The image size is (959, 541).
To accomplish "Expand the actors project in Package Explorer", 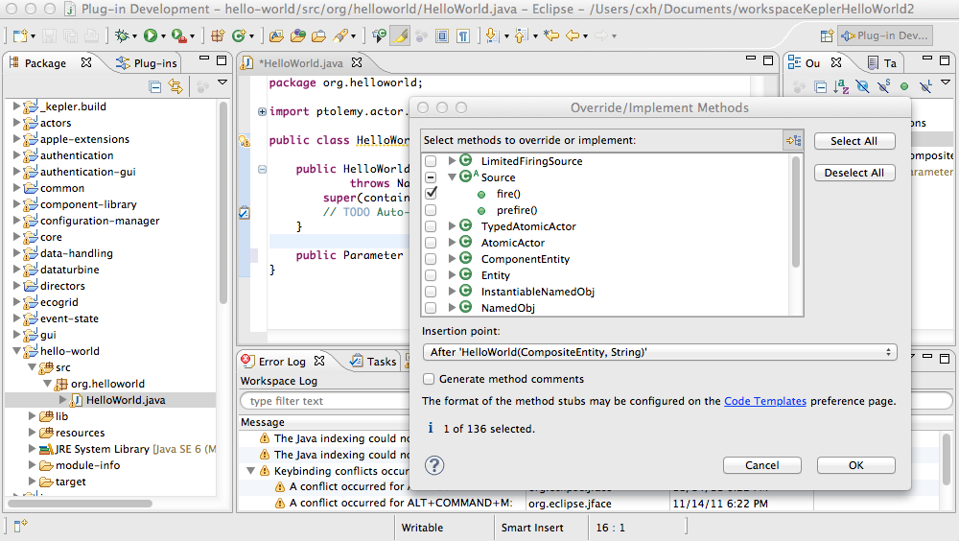I will click(x=16, y=123).
